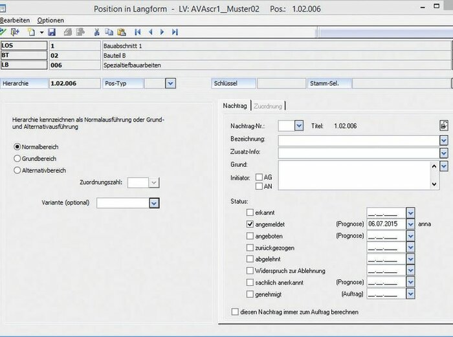Cut with the scissors icon
This screenshot has width=453, height=337.
(x=97, y=32)
